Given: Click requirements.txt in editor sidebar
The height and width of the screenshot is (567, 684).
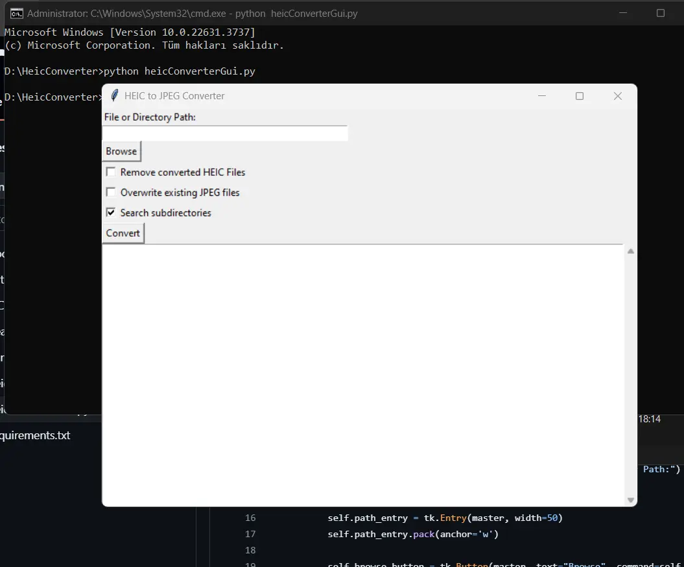Looking at the screenshot, I should pyautogui.click(x=35, y=435).
